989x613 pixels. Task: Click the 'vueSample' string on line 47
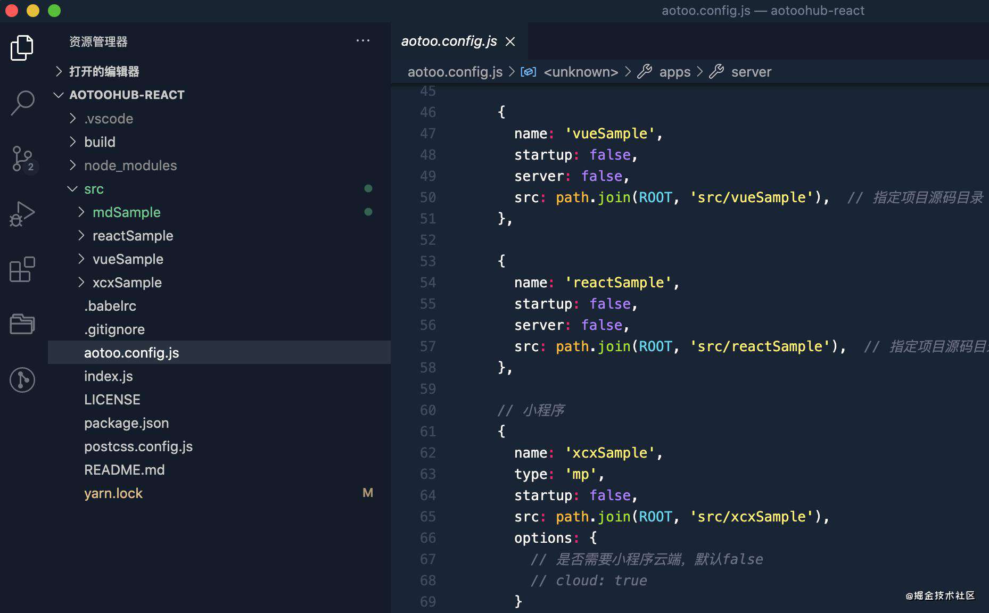[609, 134]
